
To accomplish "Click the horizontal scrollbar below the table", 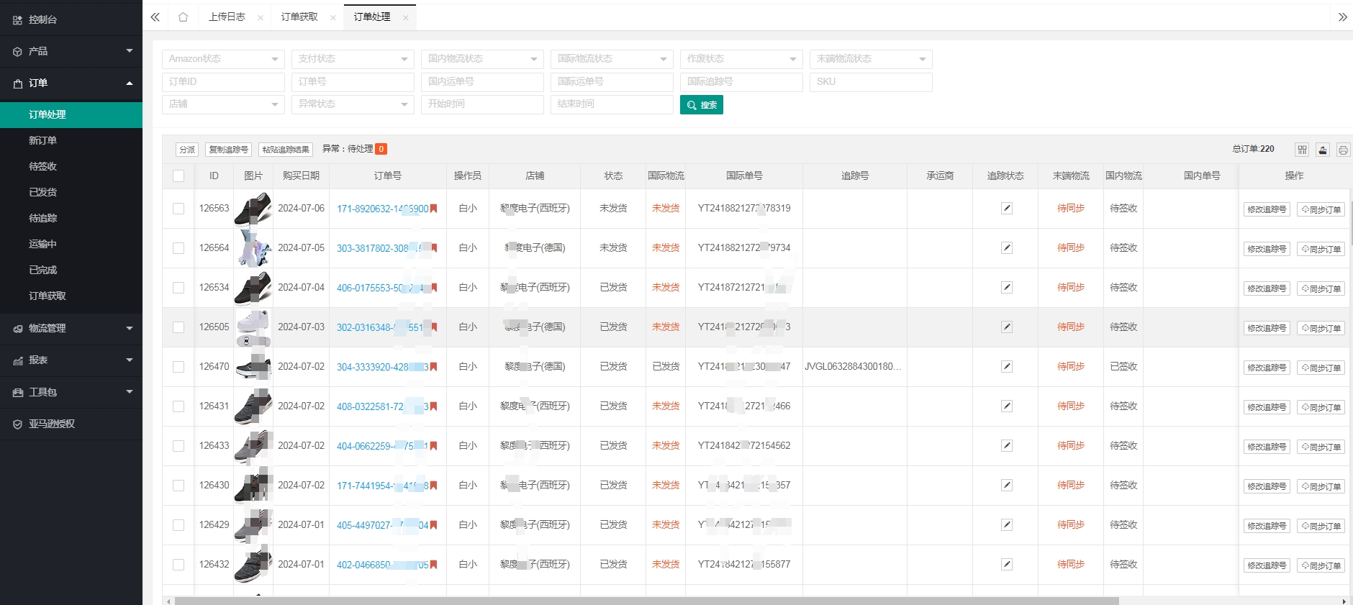I will point(646,601).
